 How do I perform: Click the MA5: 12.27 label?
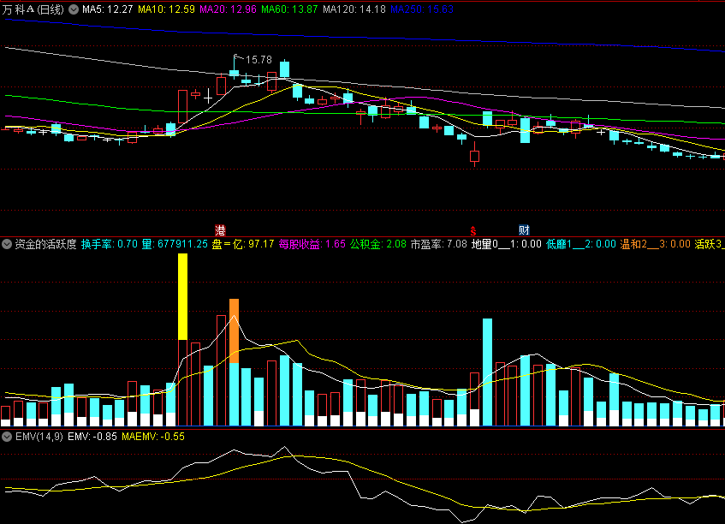click(x=107, y=9)
